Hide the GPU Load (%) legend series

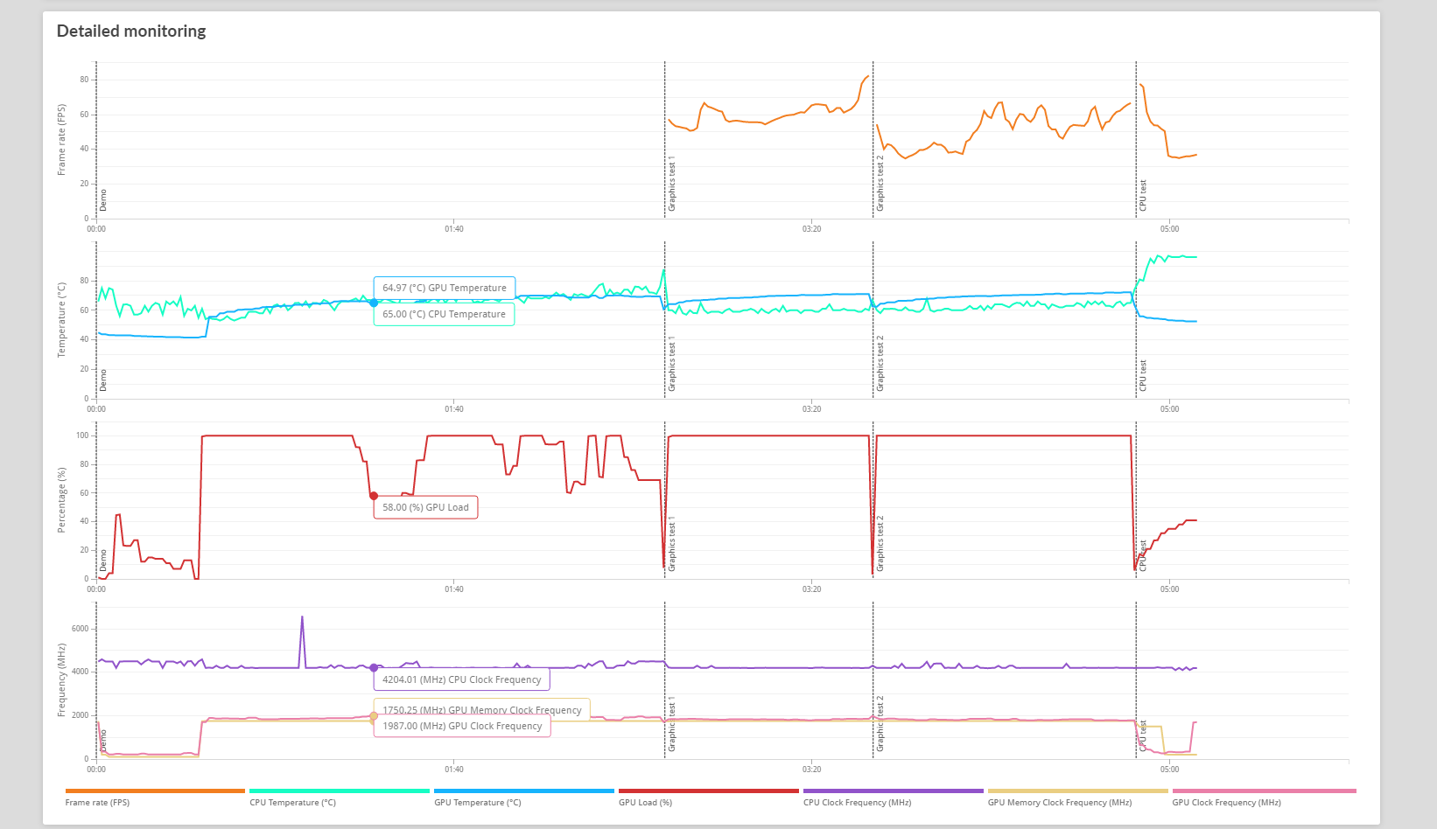(645, 802)
